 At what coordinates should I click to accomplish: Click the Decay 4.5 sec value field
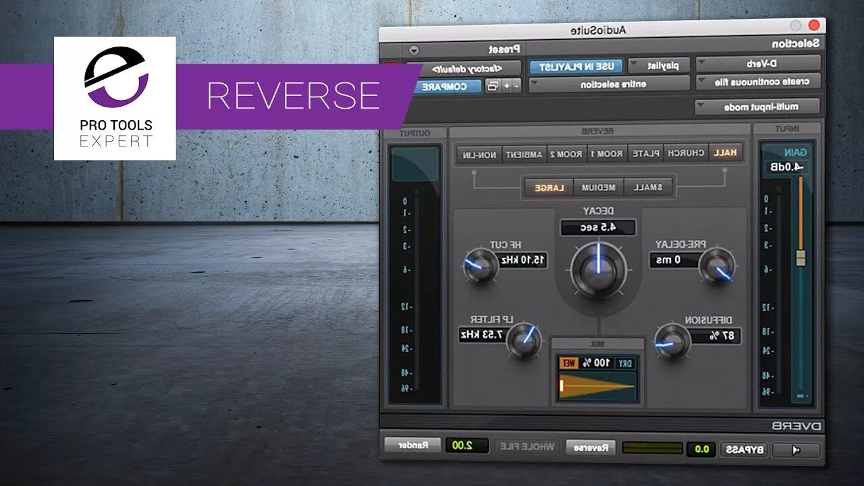[598, 227]
